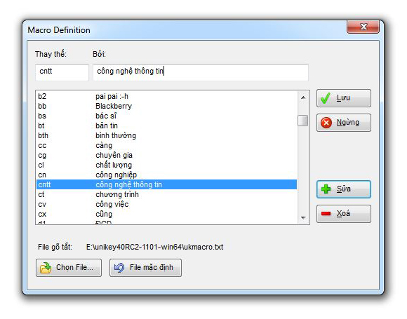Viewport: 407px width, 319px height.
Task: Click the Xoá button label
Action: pyautogui.click(x=343, y=213)
